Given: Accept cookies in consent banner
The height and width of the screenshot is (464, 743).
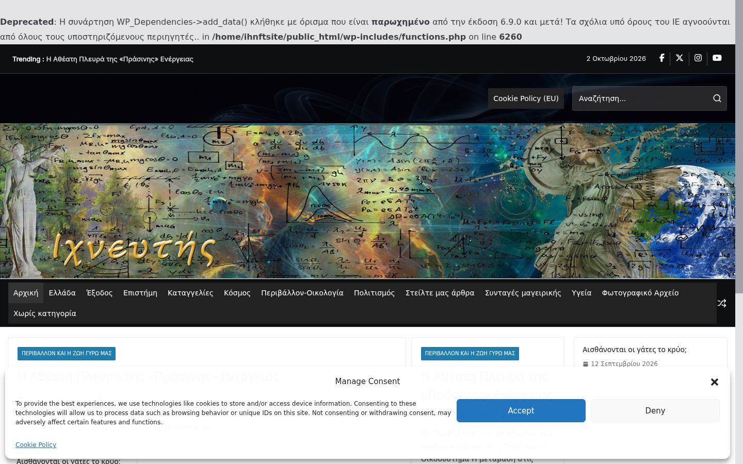Looking at the screenshot, I should [521, 410].
